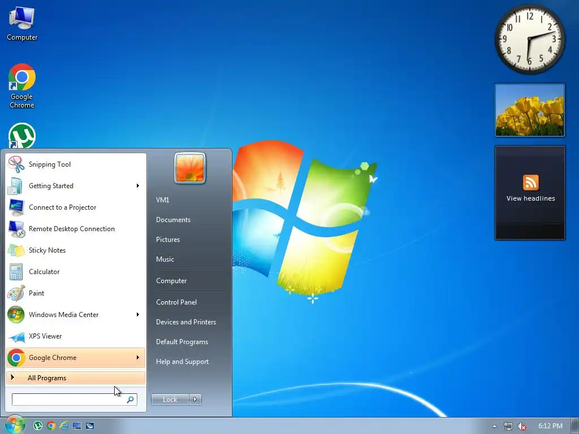Launch XPS Viewer
This screenshot has width=579, height=434.
pyautogui.click(x=75, y=336)
